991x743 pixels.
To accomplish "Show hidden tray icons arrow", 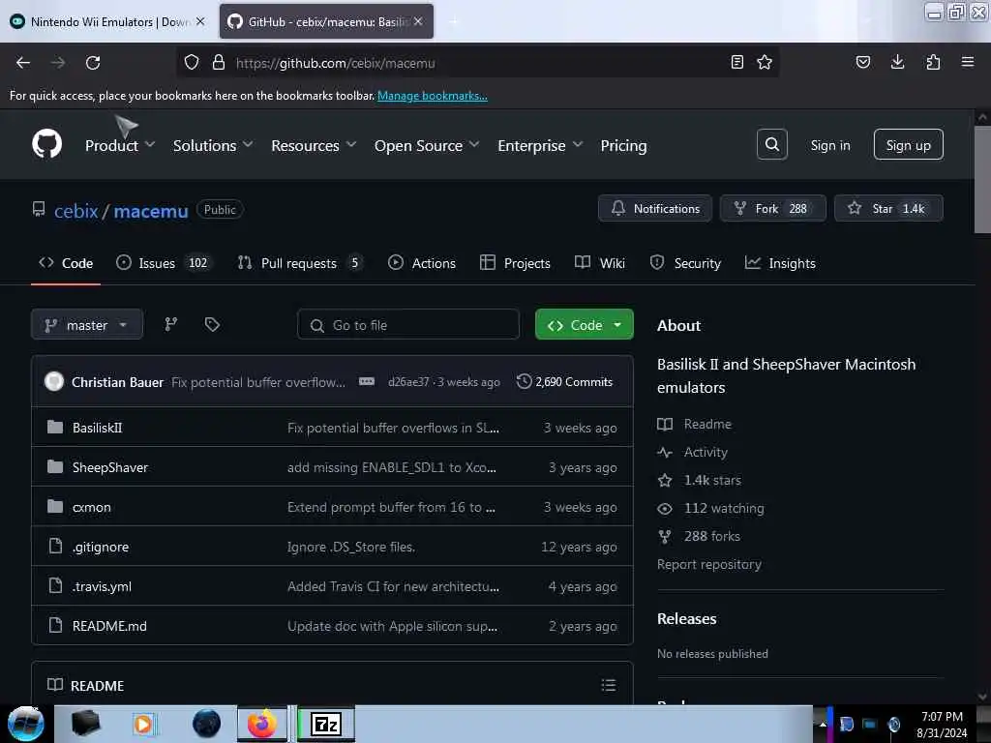I will point(823,725).
